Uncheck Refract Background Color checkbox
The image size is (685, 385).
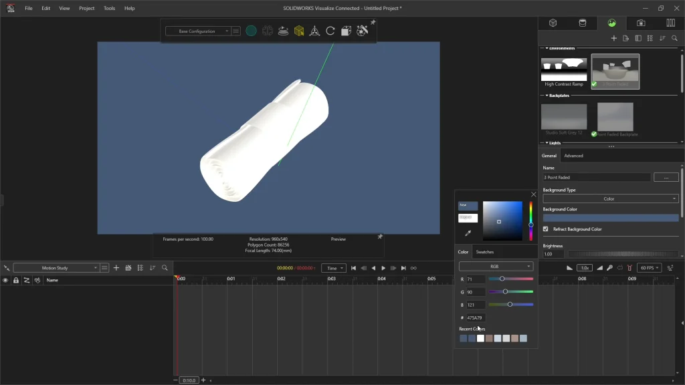pyautogui.click(x=545, y=229)
